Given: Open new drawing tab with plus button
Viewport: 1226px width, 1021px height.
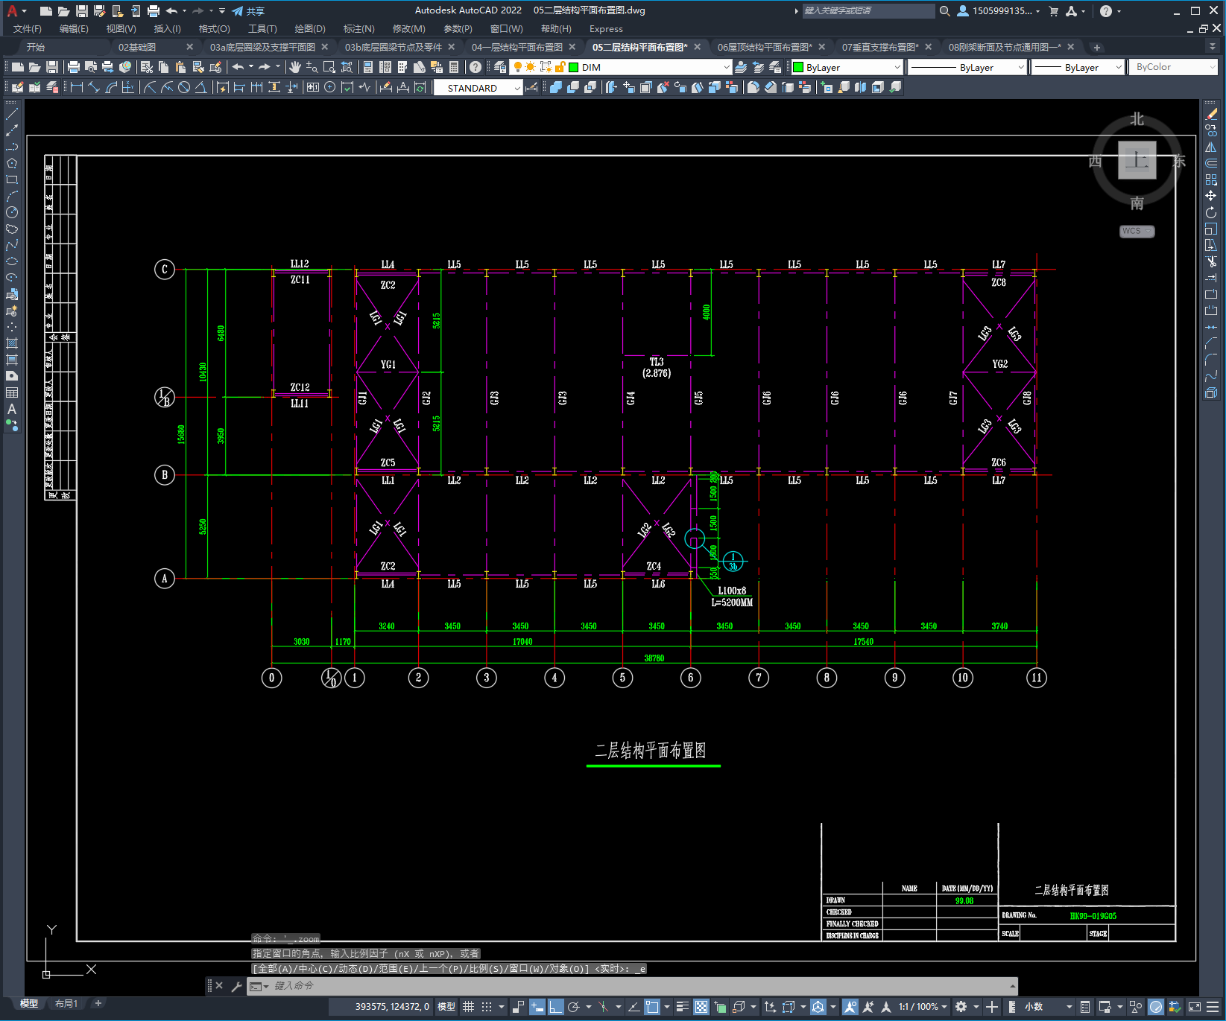Looking at the screenshot, I should pyautogui.click(x=1096, y=47).
